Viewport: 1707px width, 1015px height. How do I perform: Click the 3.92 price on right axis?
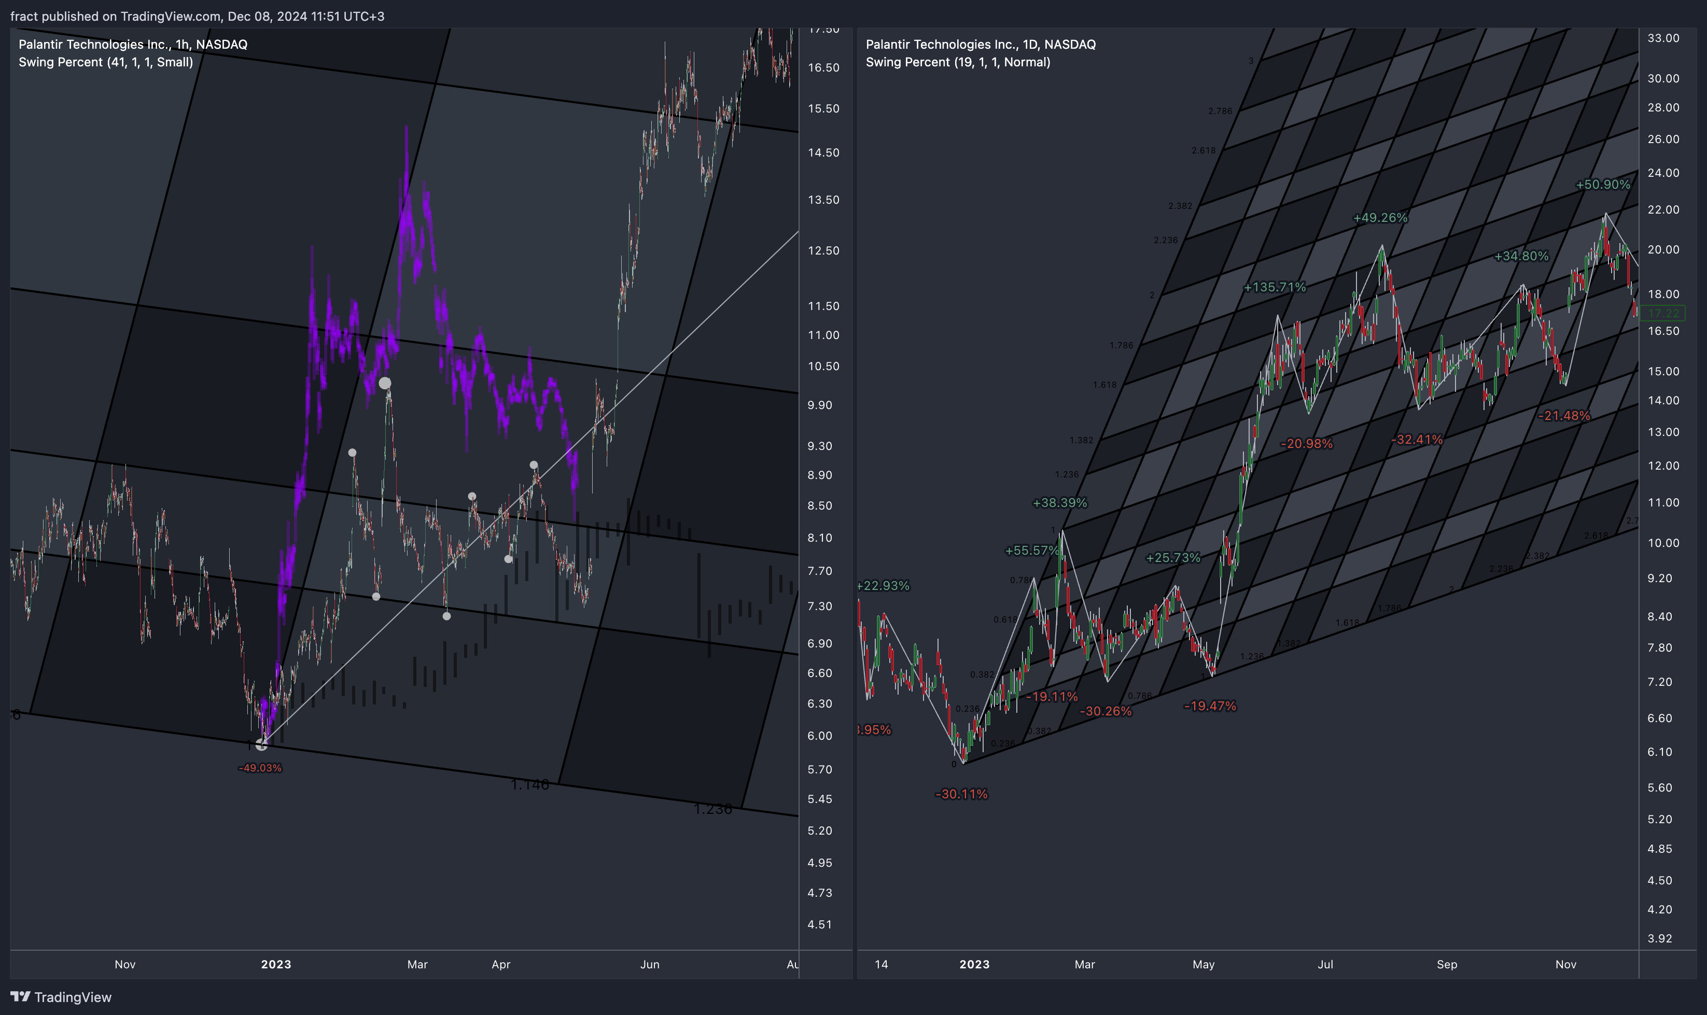pyautogui.click(x=1660, y=939)
